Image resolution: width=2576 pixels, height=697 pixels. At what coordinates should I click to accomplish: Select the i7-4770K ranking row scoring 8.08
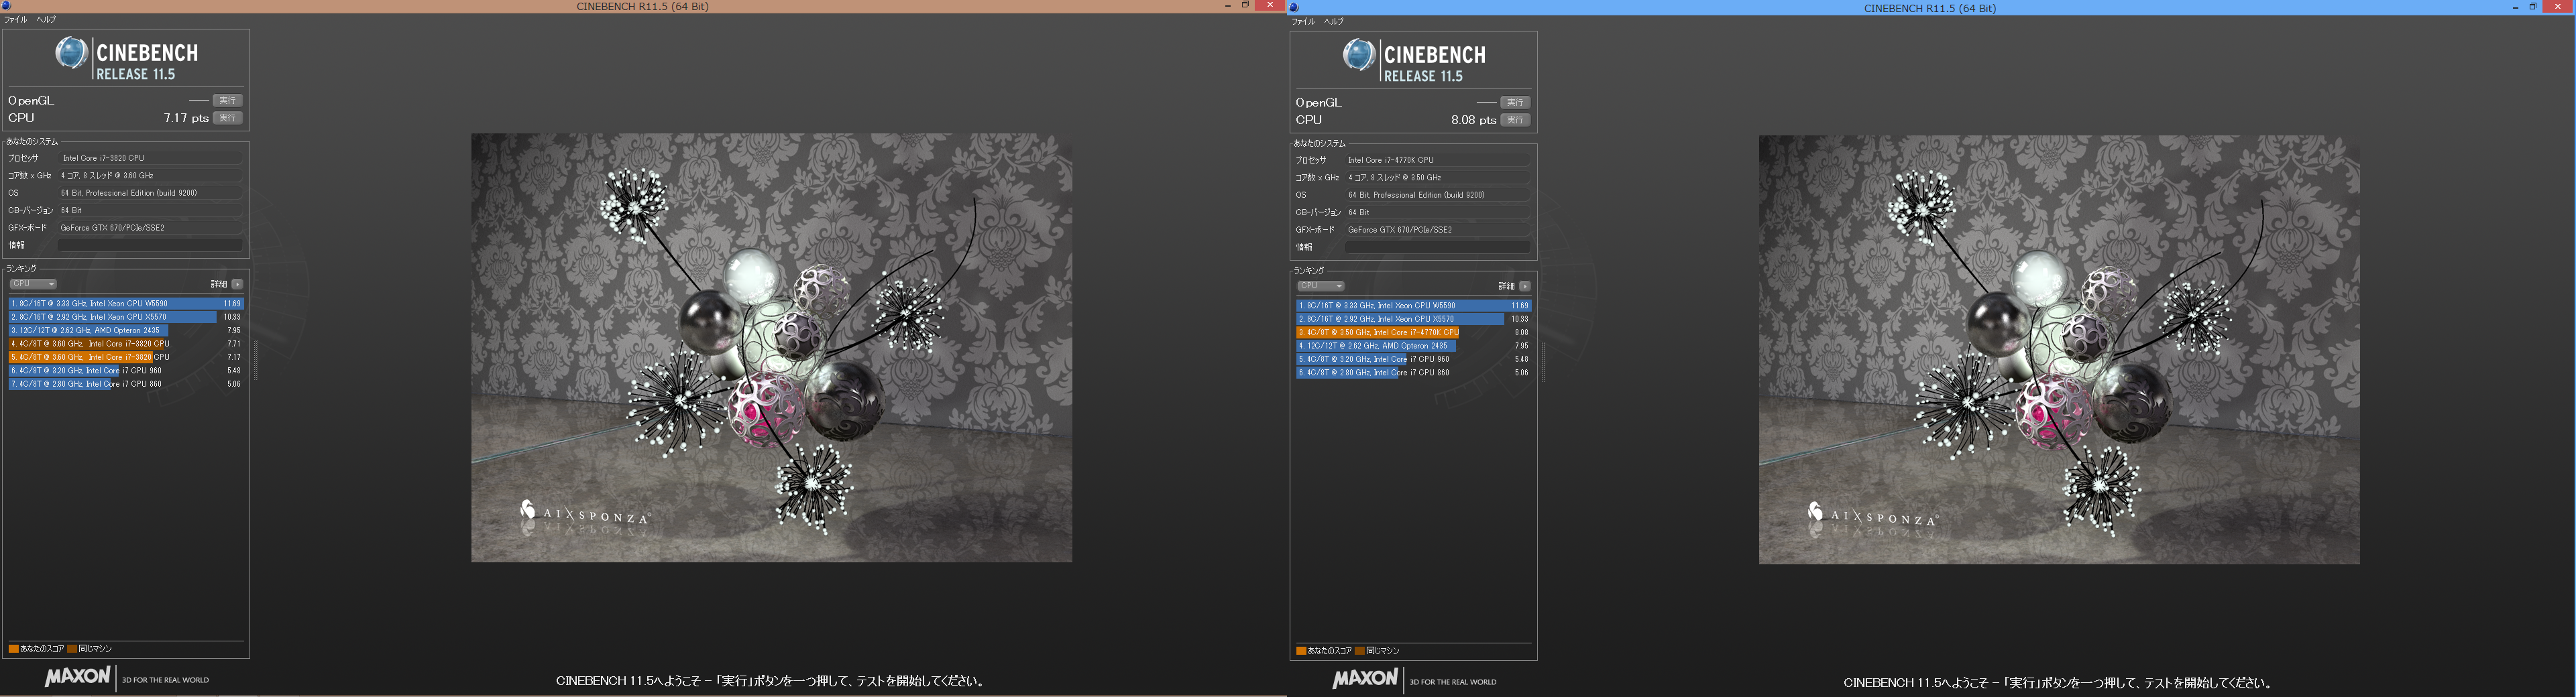tap(1414, 332)
